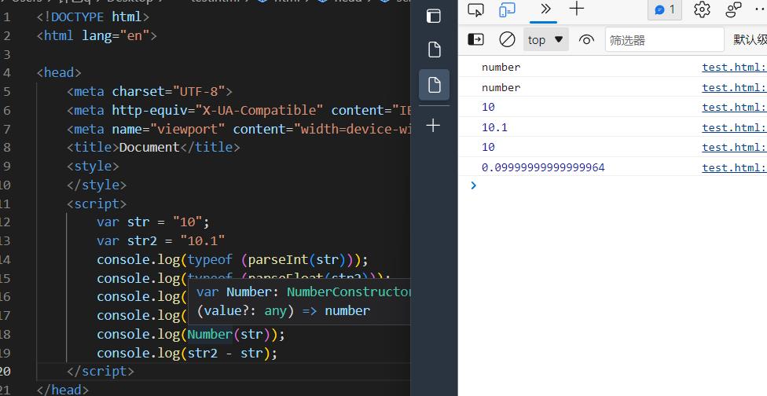Select the first page icon in the sidebar
Screen dimensions: 767x396
[435, 49]
